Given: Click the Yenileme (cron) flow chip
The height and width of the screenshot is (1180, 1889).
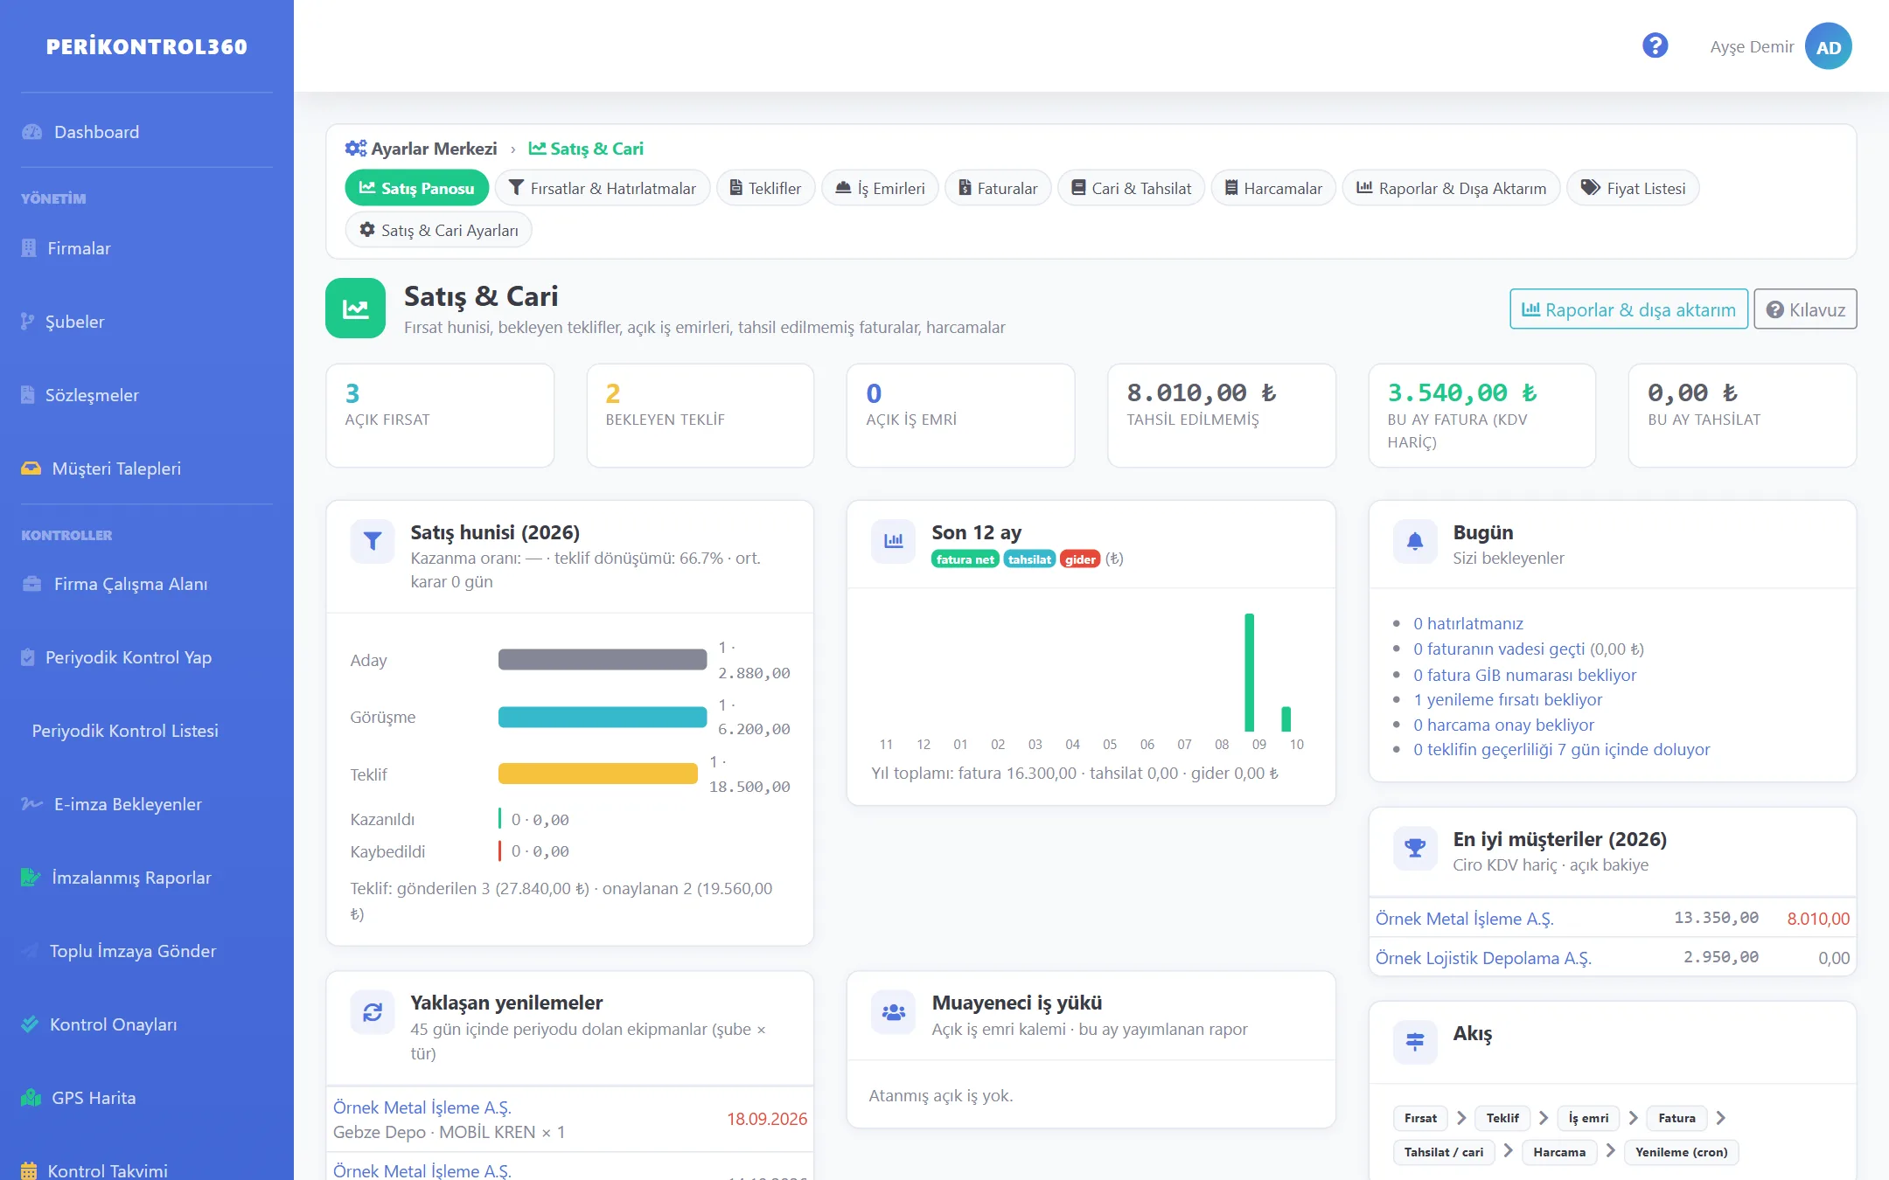Looking at the screenshot, I should tap(1682, 1152).
